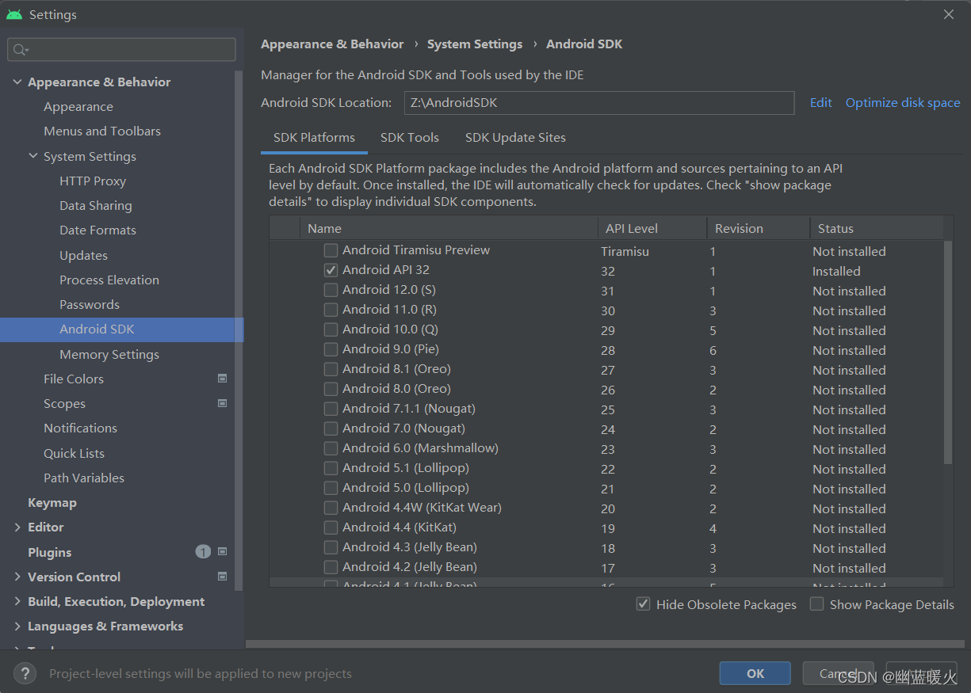This screenshot has height=693, width=971.
Task: Check the Android Tiramisu Preview checkbox
Action: click(x=331, y=250)
